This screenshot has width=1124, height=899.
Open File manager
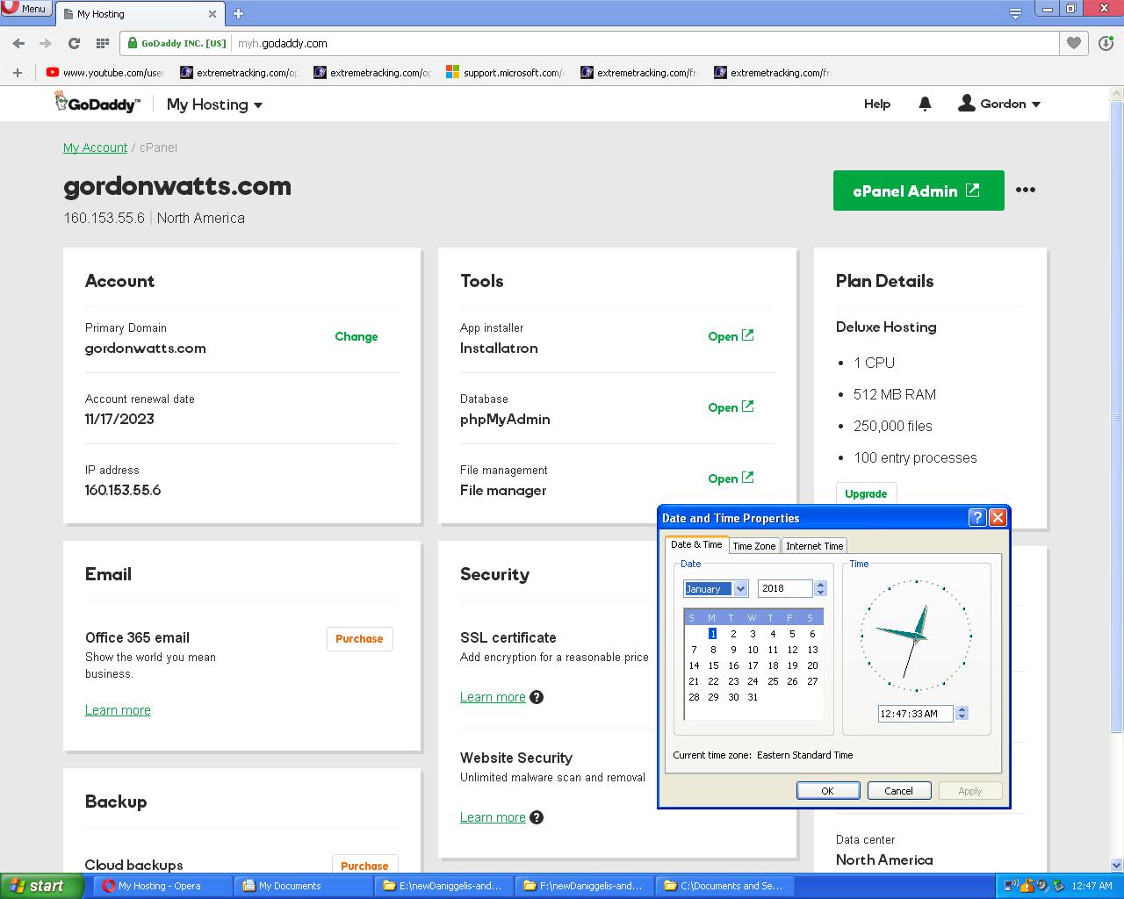731,478
